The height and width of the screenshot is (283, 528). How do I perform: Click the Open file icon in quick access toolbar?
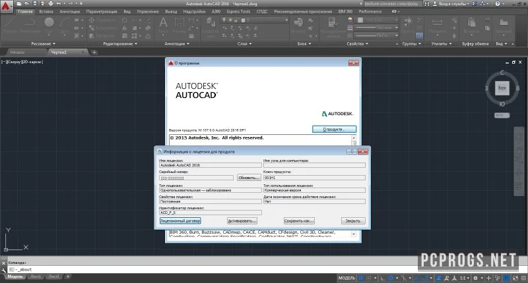pos(27,4)
